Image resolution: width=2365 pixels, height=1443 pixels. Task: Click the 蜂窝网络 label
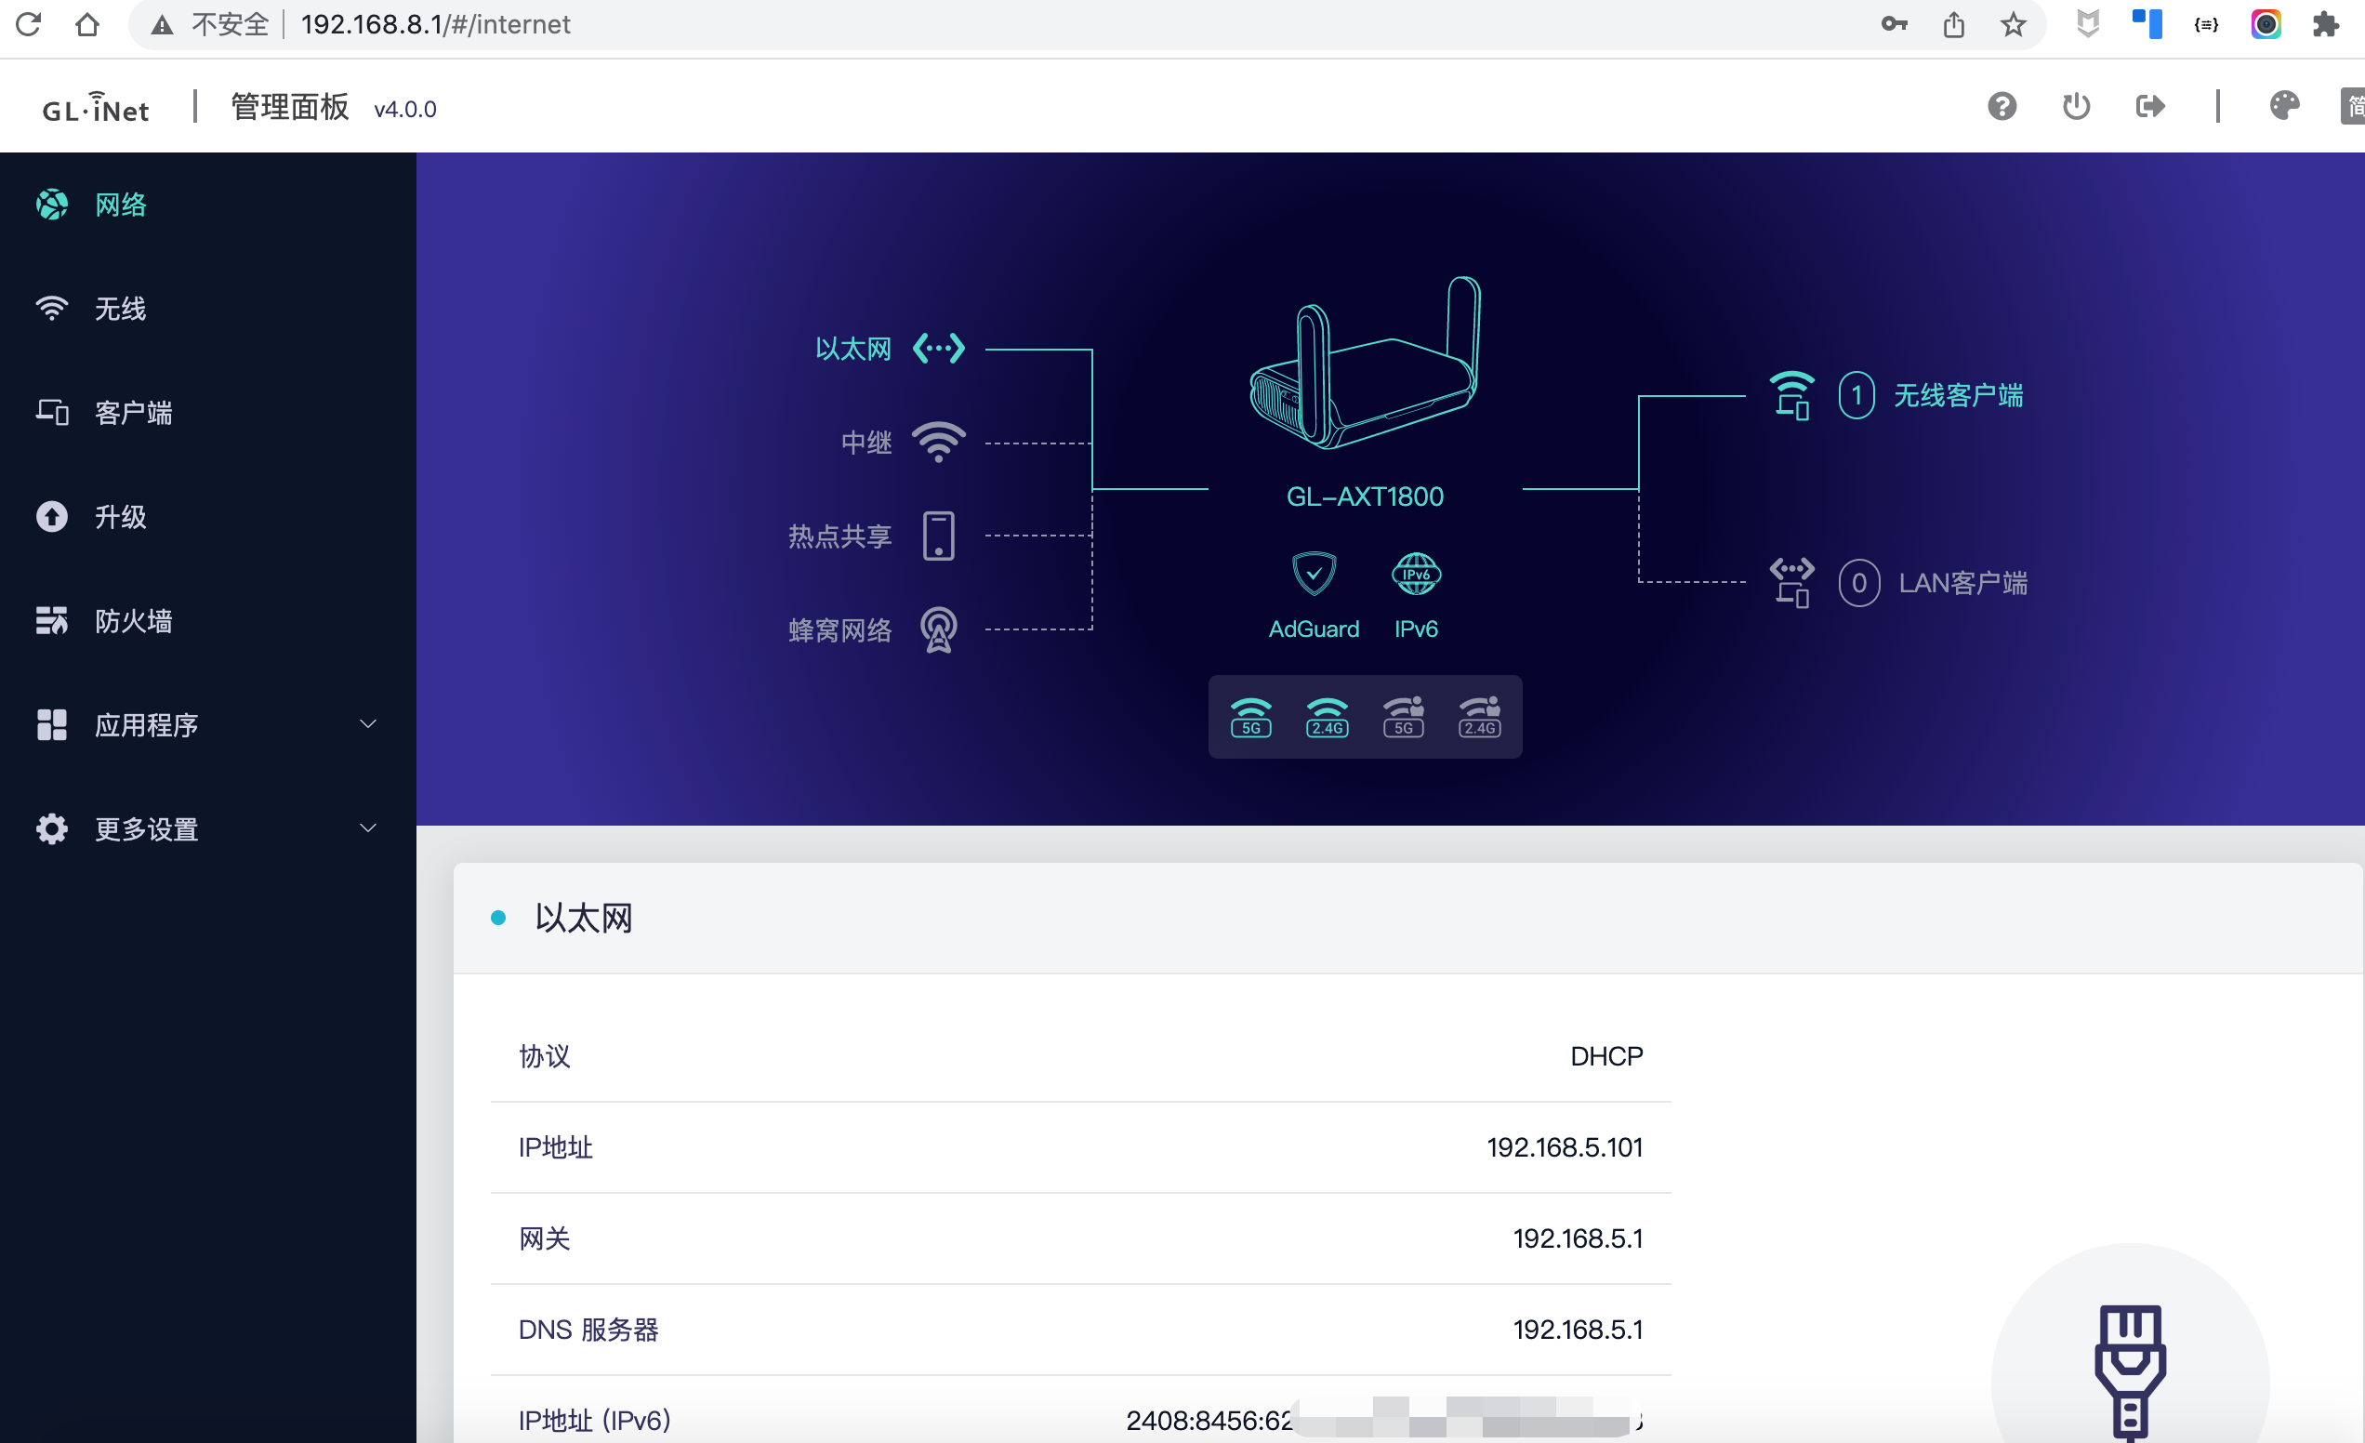click(839, 630)
